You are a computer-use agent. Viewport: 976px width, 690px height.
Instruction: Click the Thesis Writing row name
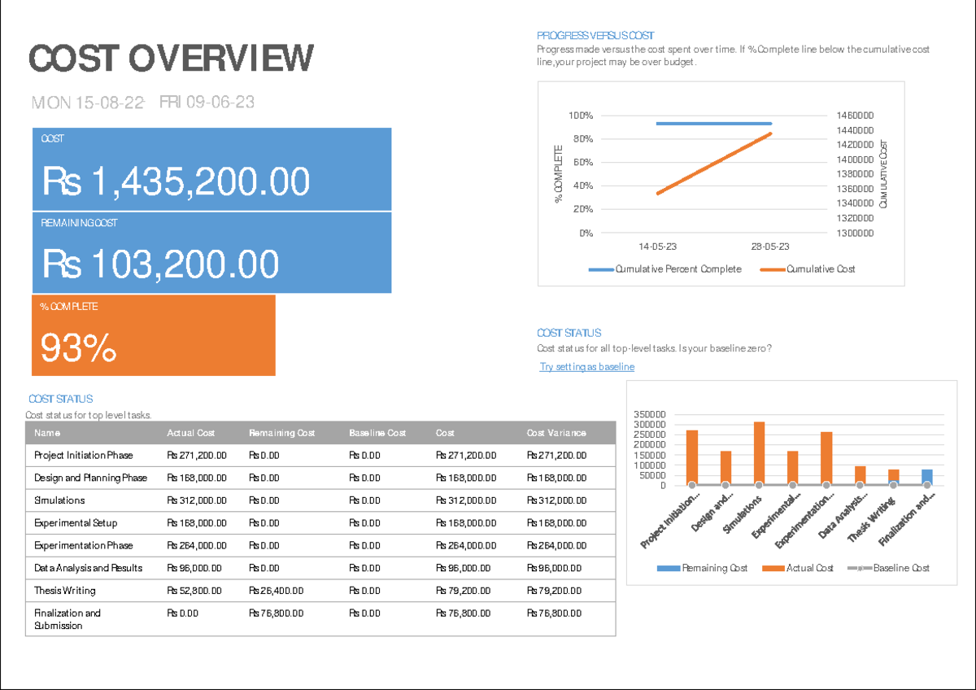[64, 591]
